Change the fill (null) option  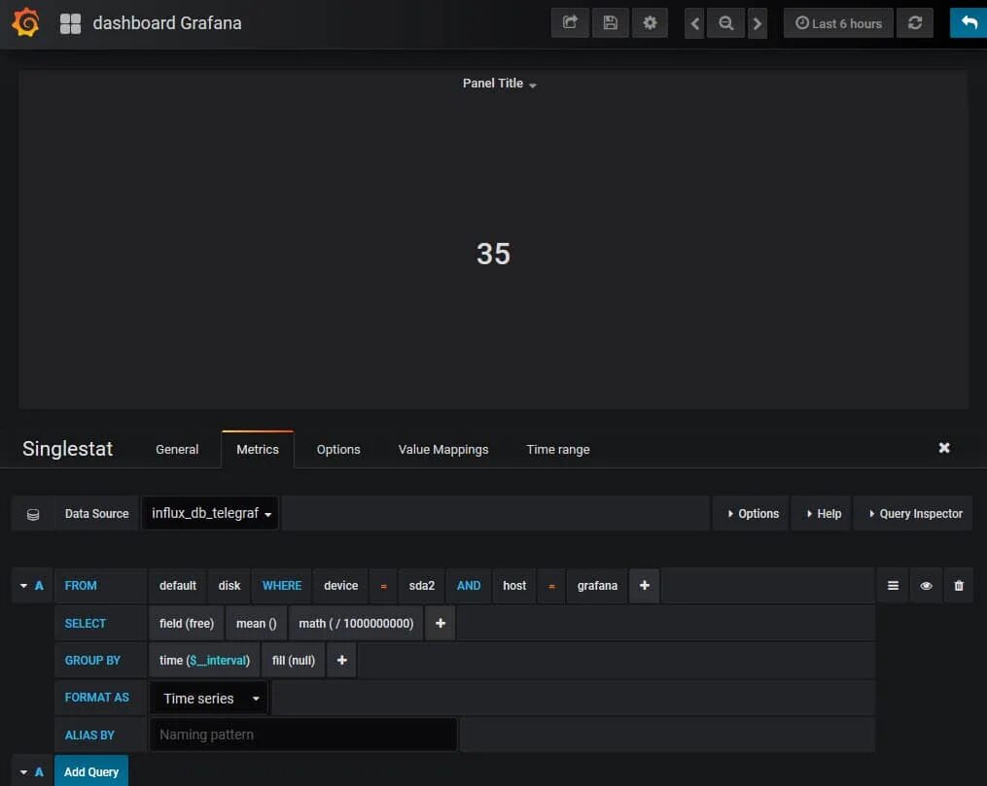(294, 661)
